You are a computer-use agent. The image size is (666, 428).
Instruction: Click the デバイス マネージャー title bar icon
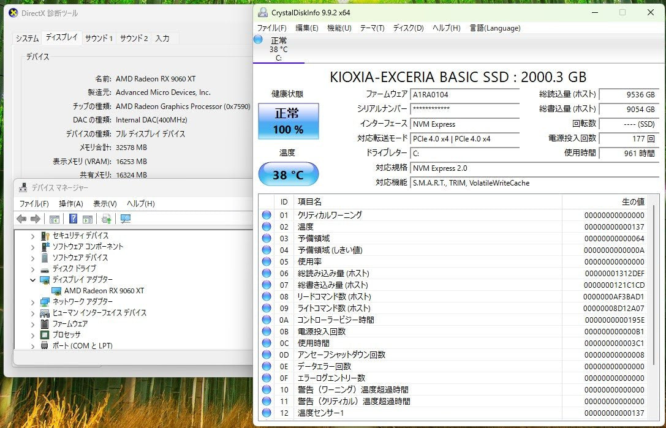pyautogui.click(x=23, y=187)
